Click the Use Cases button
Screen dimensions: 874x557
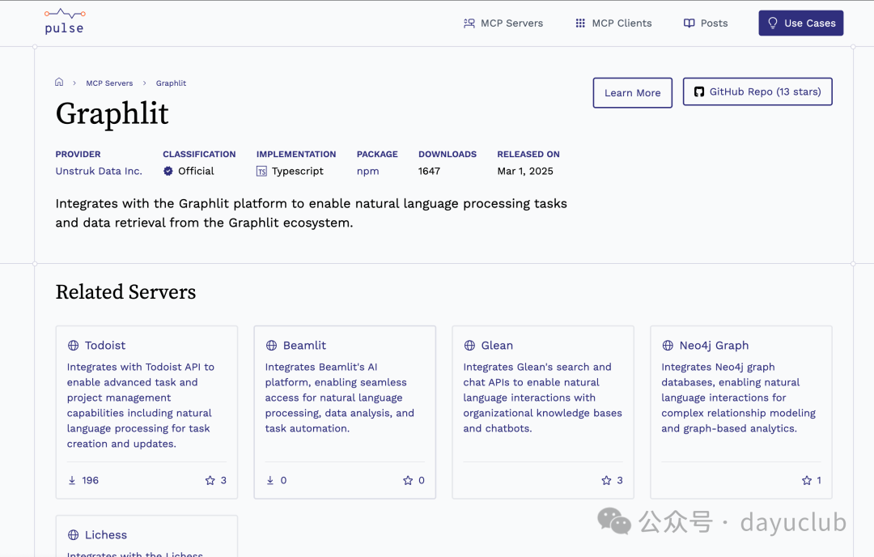(x=800, y=23)
